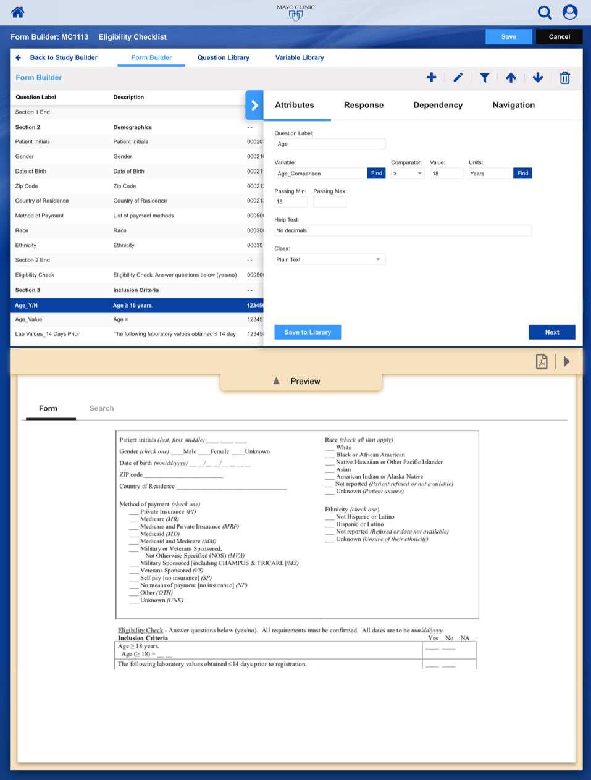
Task: Select the Response tab
Action: click(x=364, y=105)
